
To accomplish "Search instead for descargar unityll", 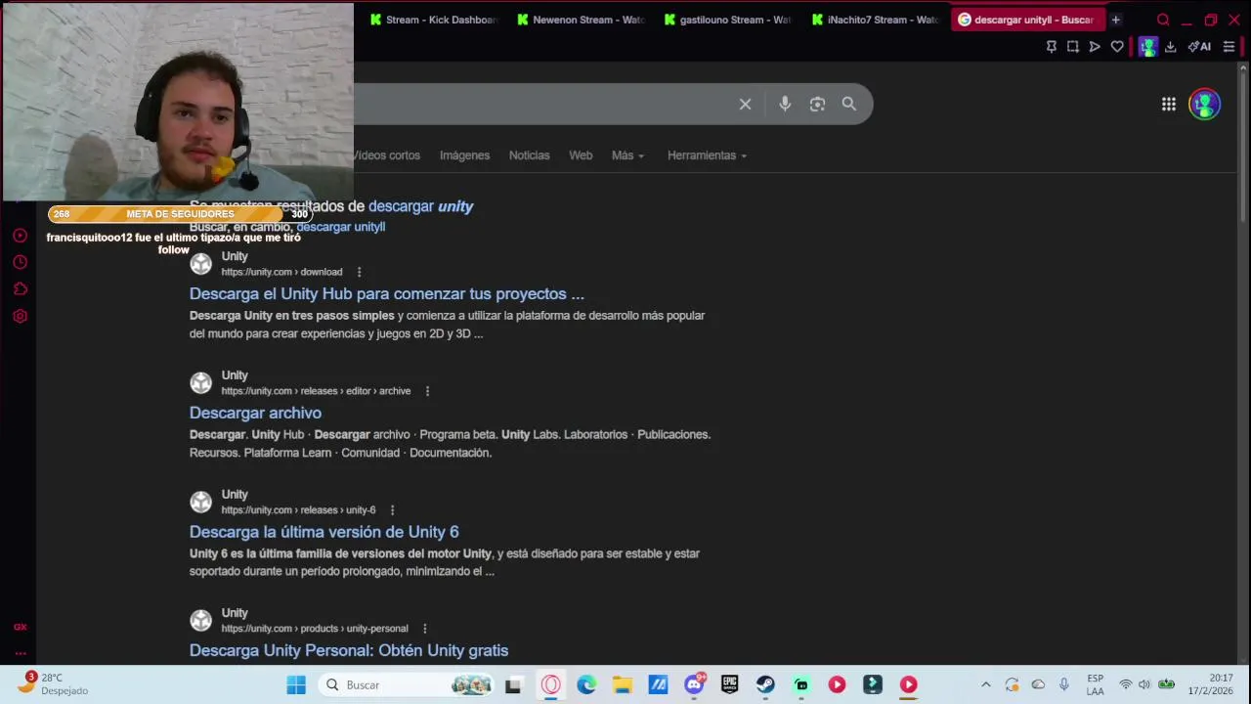I will tap(341, 227).
